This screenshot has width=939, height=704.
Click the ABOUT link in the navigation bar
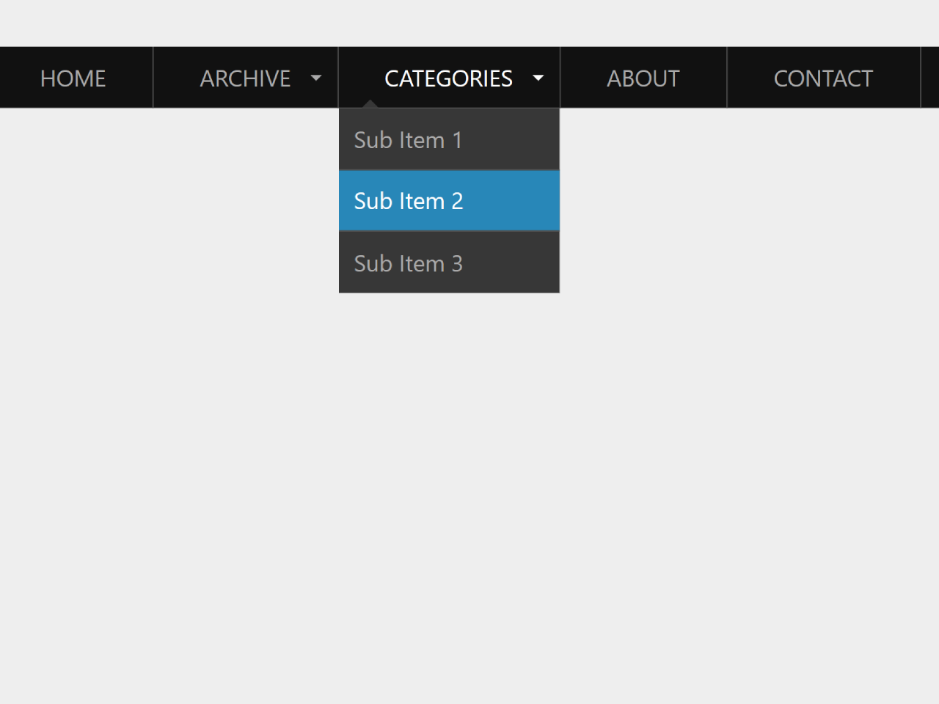[x=643, y=78]
